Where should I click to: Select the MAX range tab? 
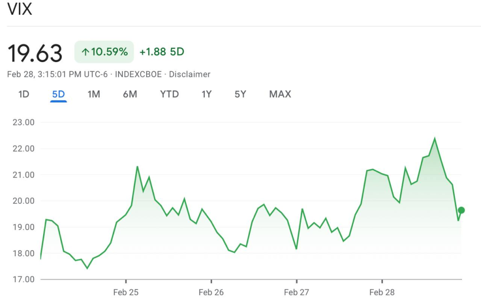(280, 94)
